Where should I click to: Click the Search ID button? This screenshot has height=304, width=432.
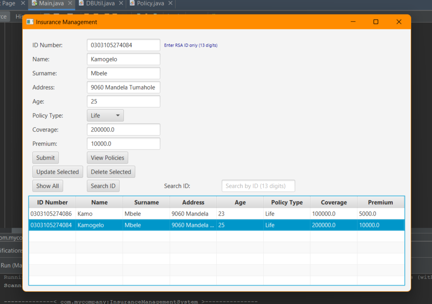pos(103,186)
